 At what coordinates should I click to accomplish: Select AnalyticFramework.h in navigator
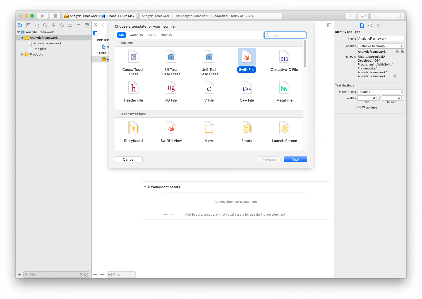[x=49, y=43]
